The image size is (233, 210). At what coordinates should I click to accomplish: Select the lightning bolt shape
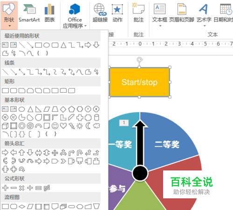[72, 126]
